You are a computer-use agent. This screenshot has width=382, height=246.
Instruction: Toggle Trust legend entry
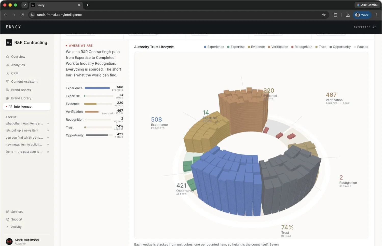[x=321, y=47]
